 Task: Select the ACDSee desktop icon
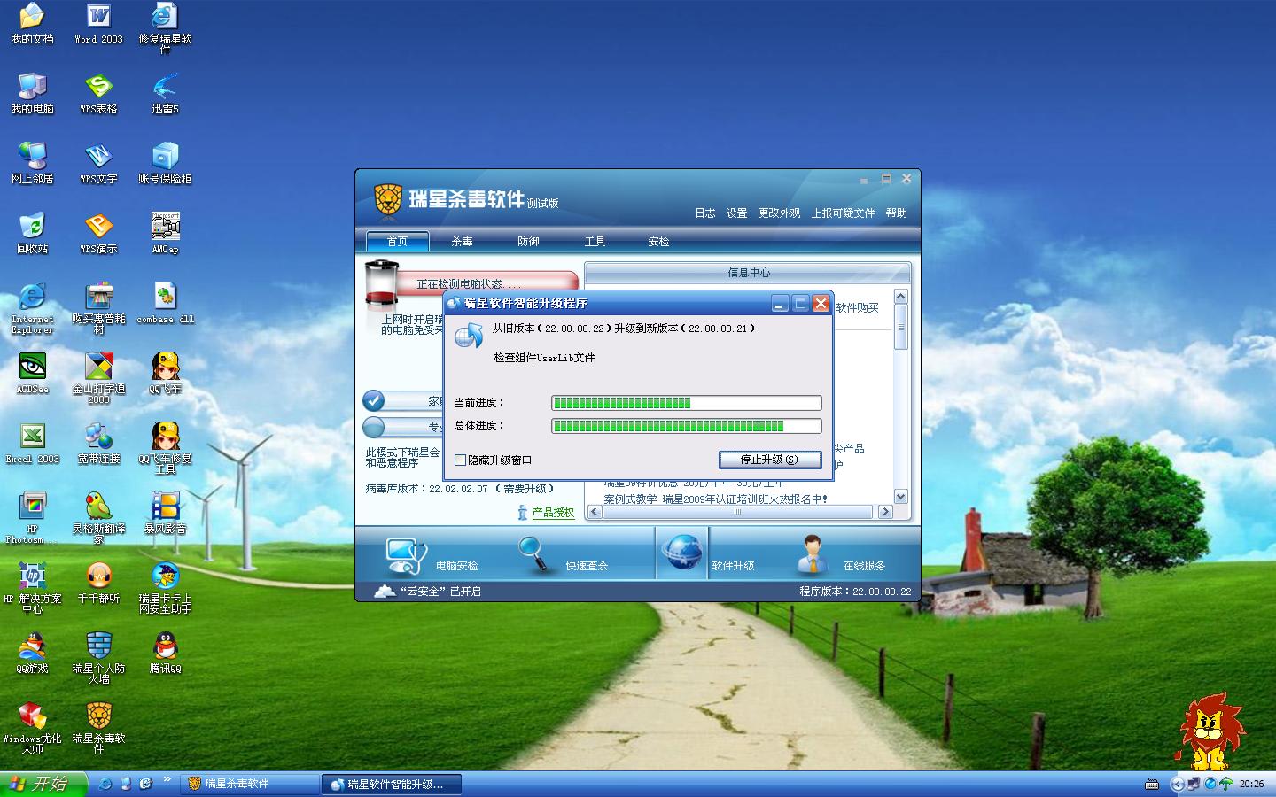coord(32,374)
